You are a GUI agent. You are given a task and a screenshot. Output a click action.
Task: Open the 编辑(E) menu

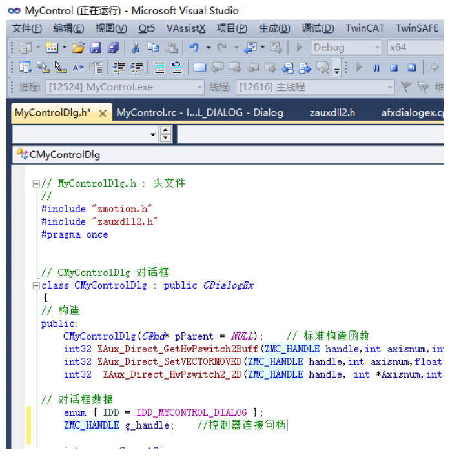point(69,28)
